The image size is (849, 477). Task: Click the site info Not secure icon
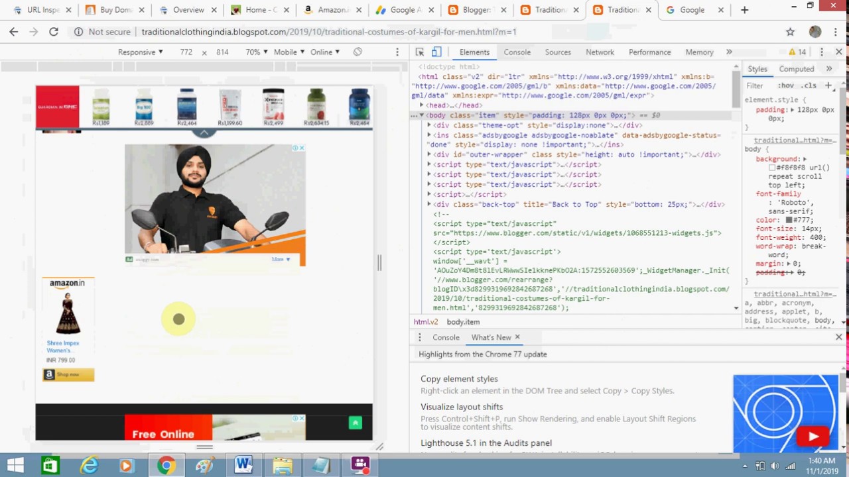click(x=78, y=31)
